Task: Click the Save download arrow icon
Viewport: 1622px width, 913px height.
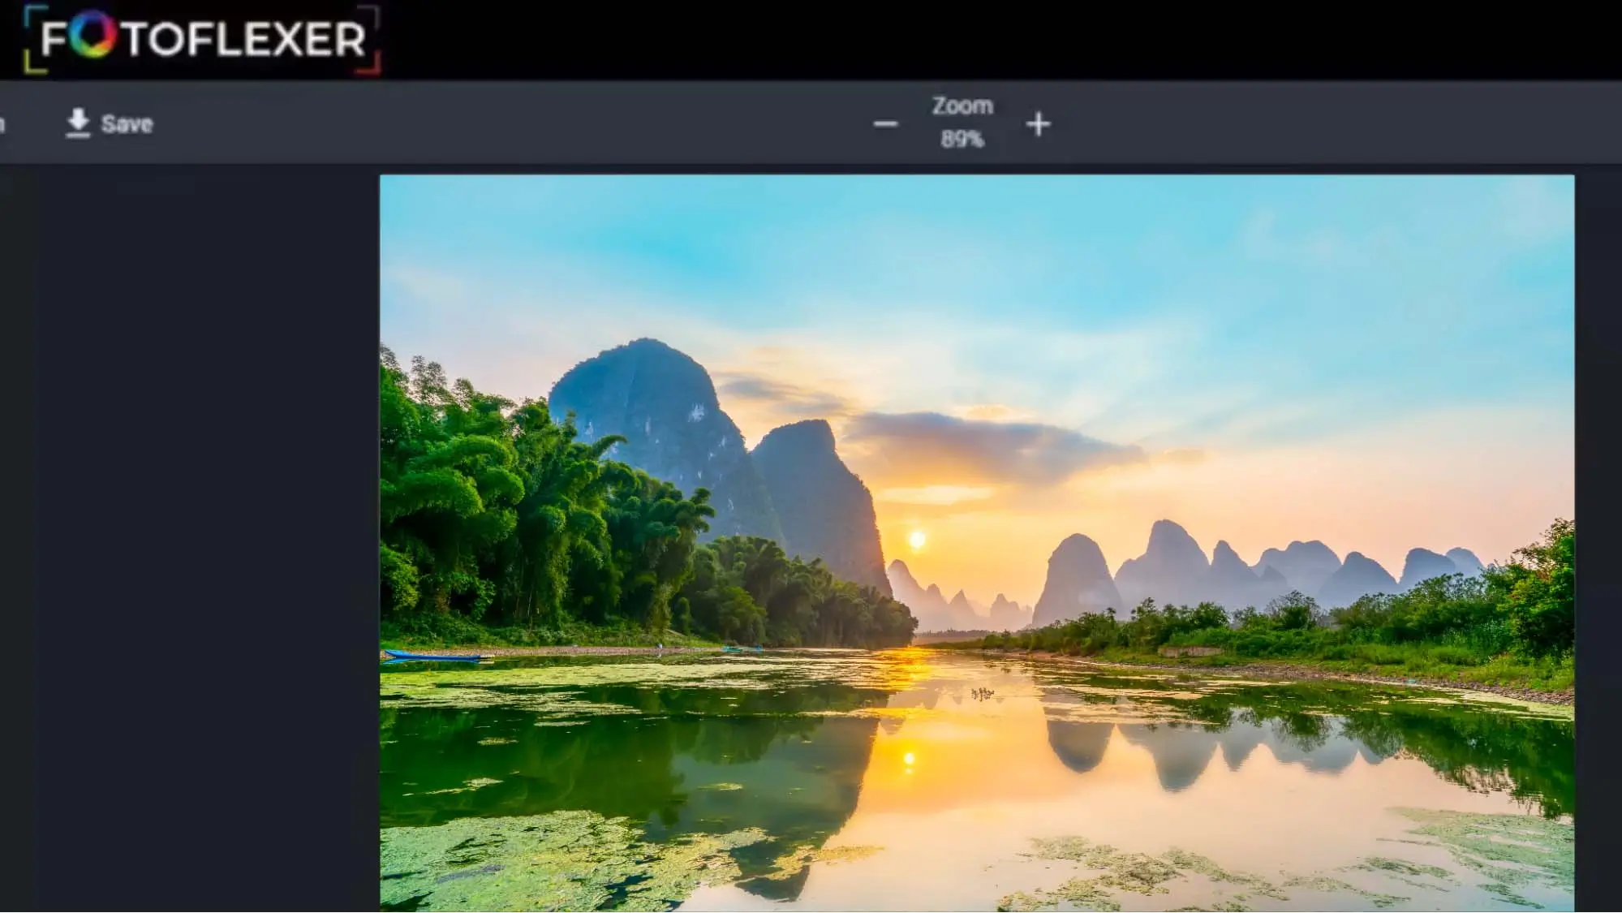Action: click(x=78, y=123)
